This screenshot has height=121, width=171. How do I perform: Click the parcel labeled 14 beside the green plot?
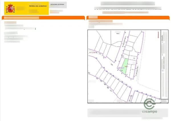[x=122, y=70]
